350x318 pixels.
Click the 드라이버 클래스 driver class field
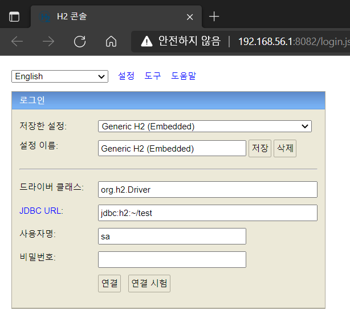207,189
